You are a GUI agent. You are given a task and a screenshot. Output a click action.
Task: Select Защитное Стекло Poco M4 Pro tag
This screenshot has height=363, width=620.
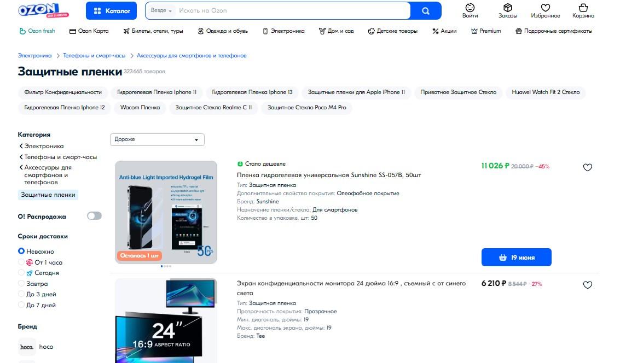click(x=306, y=108)
